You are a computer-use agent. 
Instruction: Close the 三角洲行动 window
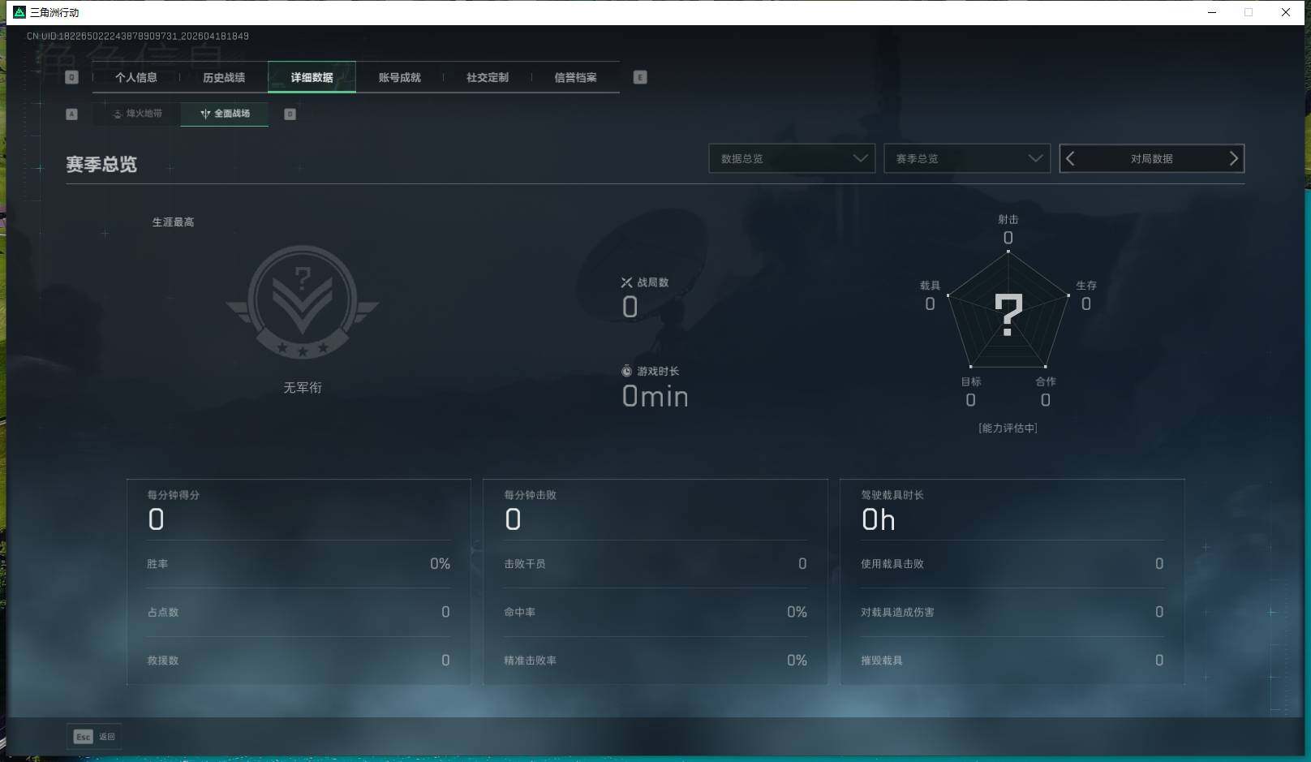(1286, 12)
